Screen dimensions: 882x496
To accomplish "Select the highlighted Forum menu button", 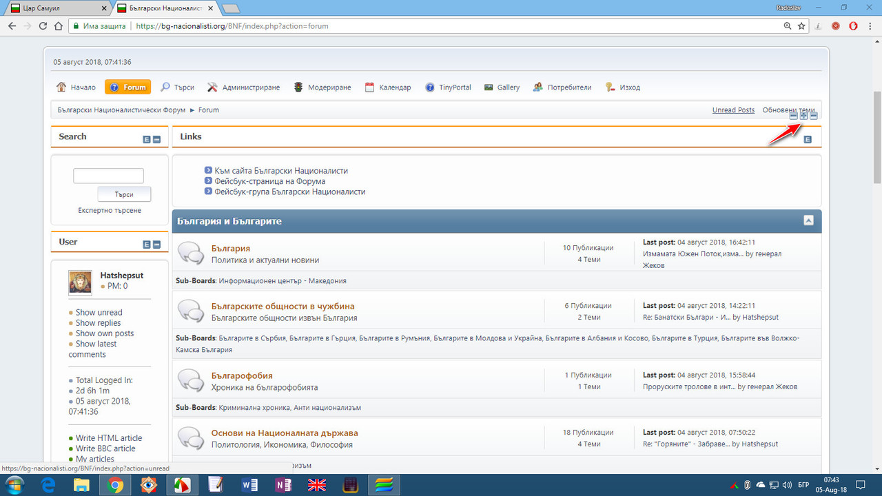I will 127,87.
